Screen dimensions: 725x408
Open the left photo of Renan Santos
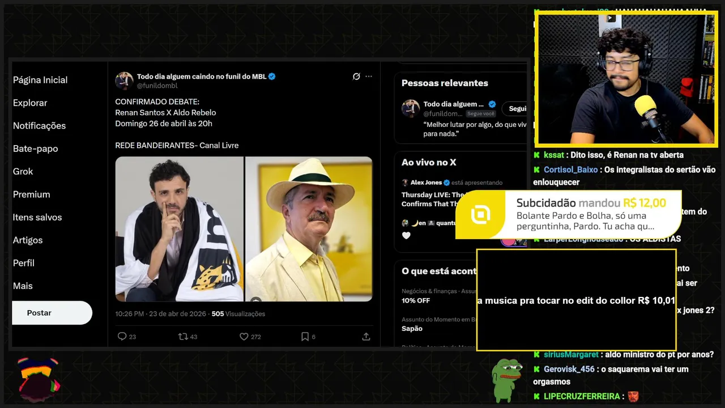tap(180, 229)
